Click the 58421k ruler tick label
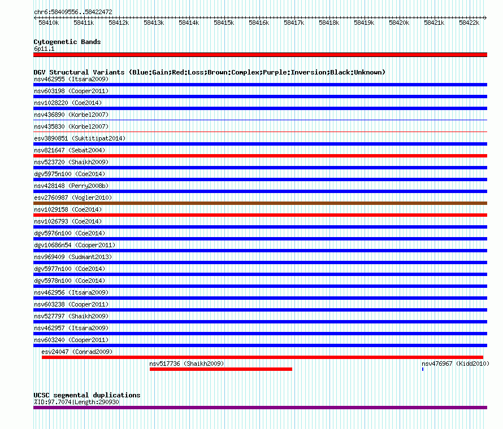This screenshot has width=503, height=429. 434,23
